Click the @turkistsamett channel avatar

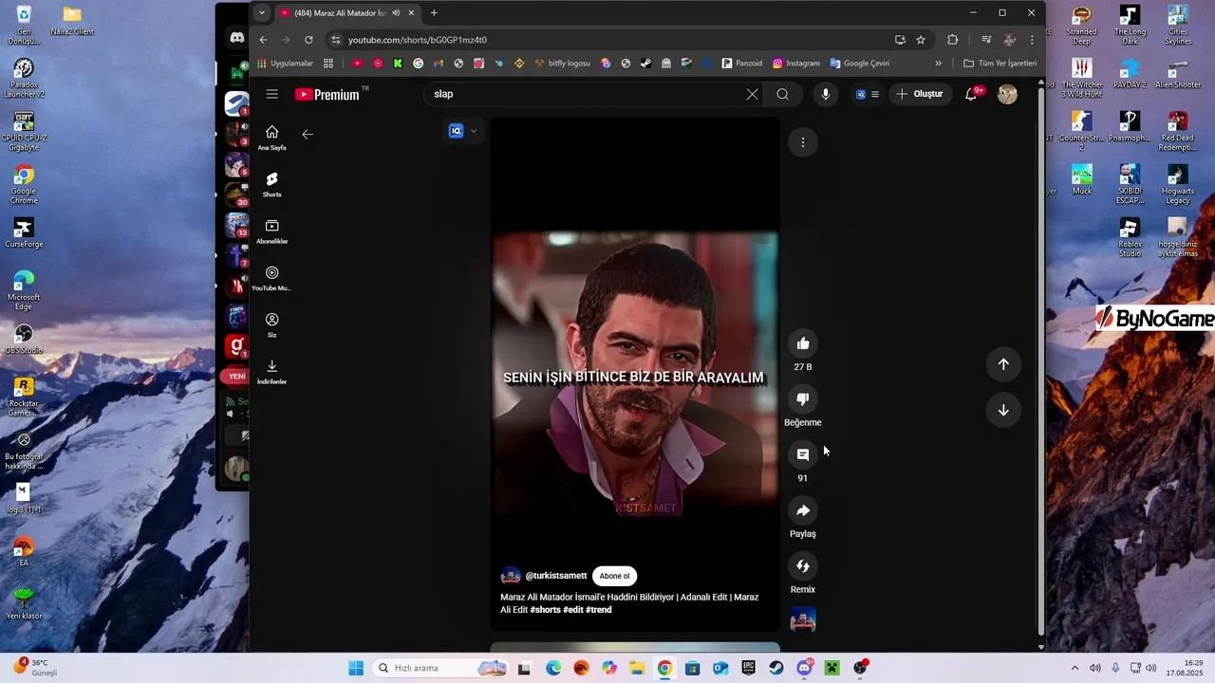coord(511,576)
